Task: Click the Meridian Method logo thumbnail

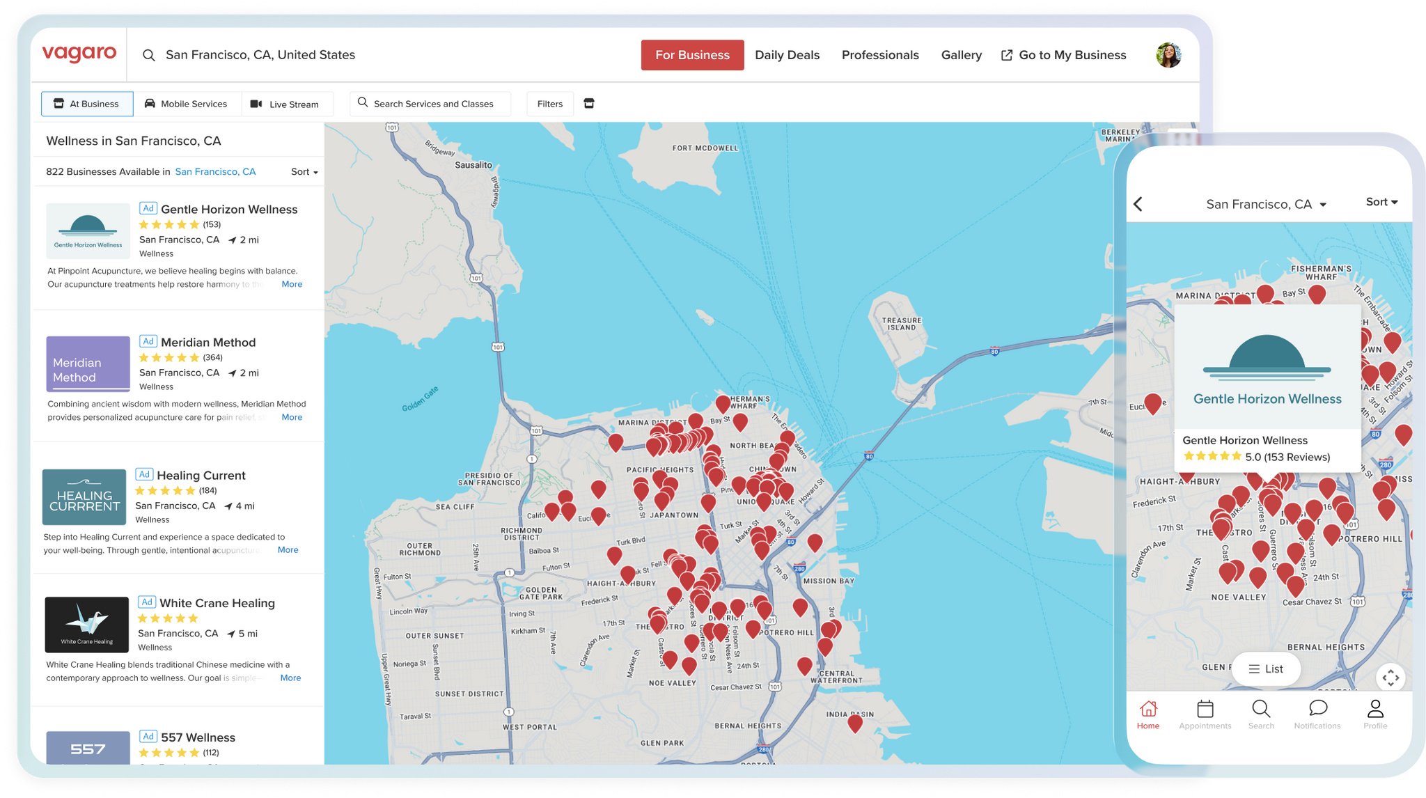Action: pos(88,363)
